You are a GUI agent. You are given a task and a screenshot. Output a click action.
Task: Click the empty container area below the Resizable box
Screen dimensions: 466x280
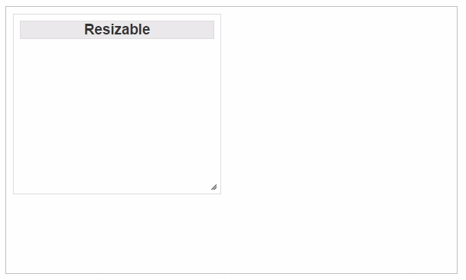(117, 233)
